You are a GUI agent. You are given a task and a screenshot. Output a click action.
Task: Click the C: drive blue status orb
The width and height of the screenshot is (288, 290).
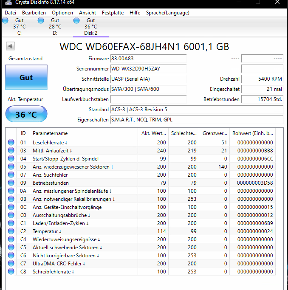pyautogui.click(x=5, y=20)
